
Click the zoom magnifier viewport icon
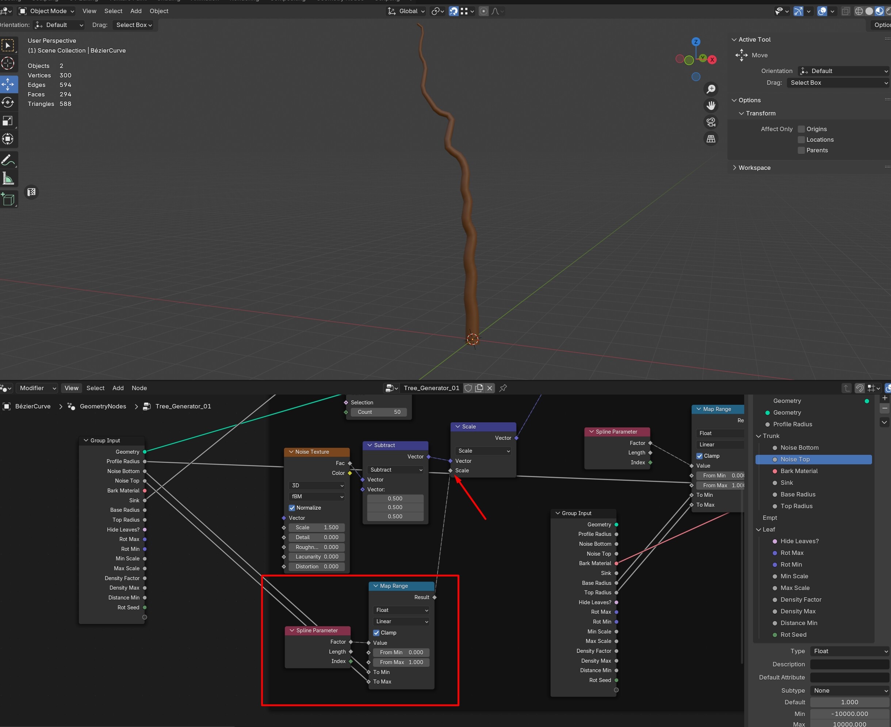pyautogui.click(x=711, y=89)
